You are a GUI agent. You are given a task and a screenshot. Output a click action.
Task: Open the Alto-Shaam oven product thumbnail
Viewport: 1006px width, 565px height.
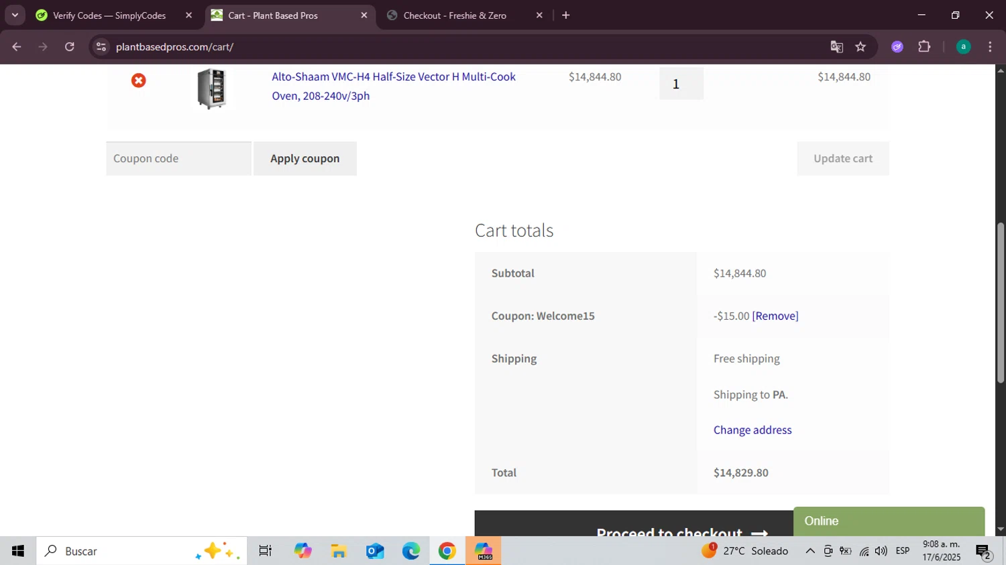point(212,88)
